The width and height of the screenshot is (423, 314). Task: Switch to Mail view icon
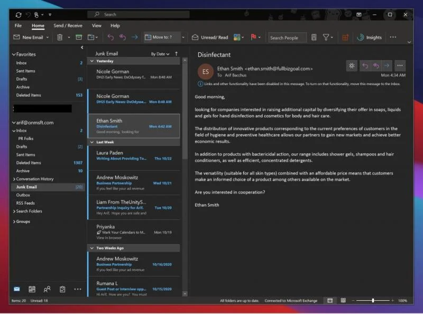17,289
